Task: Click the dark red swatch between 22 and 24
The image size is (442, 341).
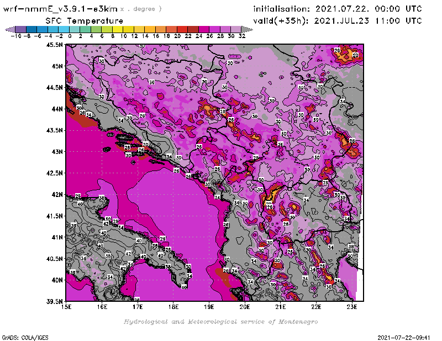Action: tap(193, 29)
